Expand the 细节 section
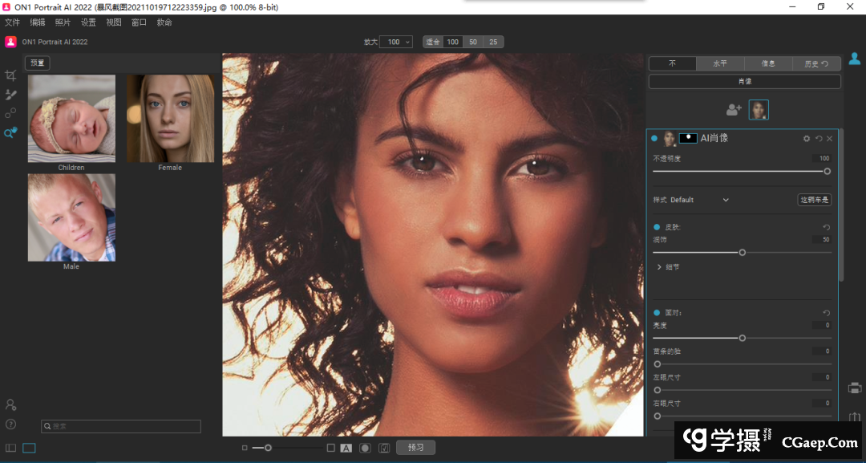 point(659,266)
